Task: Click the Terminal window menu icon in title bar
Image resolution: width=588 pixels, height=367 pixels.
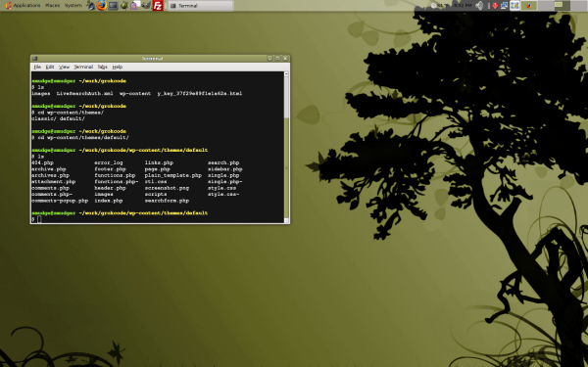Action: (35, 59)
